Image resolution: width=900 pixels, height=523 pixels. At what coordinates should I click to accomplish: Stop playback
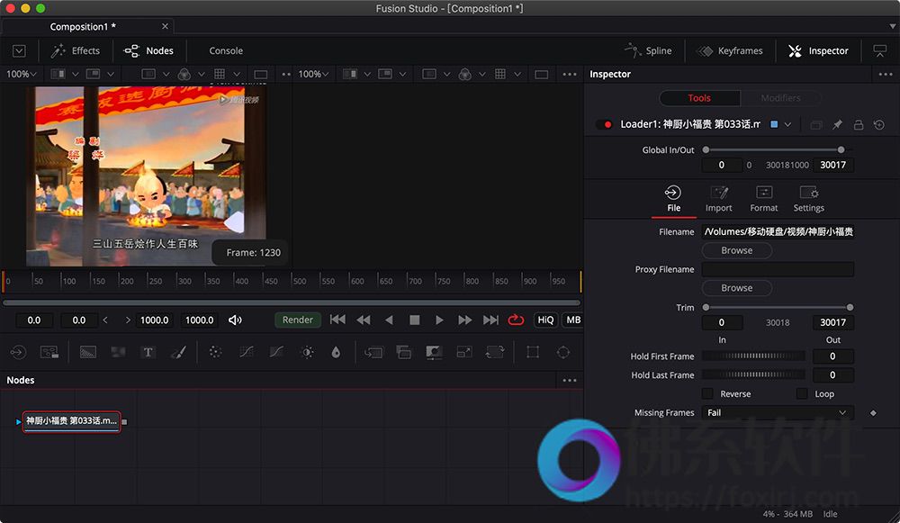click(x=414, y=320)
